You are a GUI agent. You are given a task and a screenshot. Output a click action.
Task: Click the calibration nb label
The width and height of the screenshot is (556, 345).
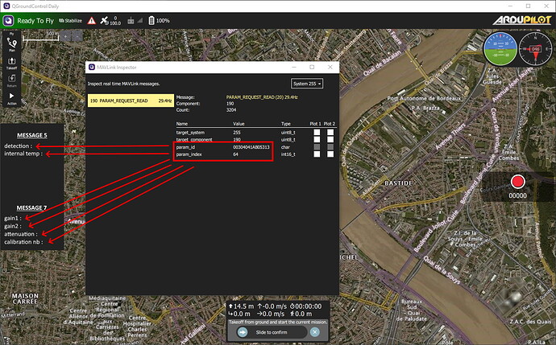pyautogui.click(x=23, y=242)
